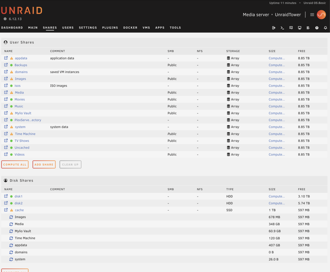Open the notifications bell icon

325,28
